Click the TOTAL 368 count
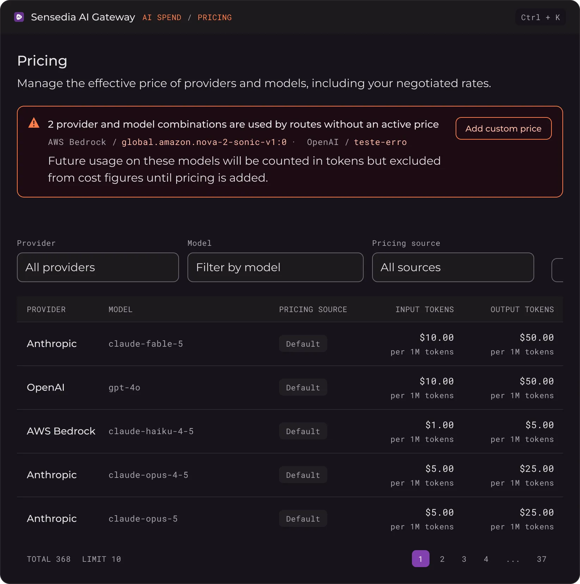The width and height of the screenshot is (580, 584). (49, 559)
